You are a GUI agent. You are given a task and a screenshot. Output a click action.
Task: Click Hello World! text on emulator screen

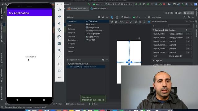pyautogui.click(x=30, y=57)
